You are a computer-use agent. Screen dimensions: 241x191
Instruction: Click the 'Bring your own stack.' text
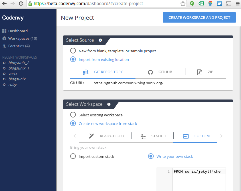(89, 148)
